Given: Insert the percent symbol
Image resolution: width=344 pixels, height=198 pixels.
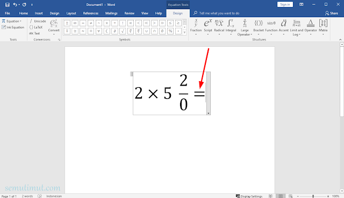Looking at the screenshot, I should (170, 31).
